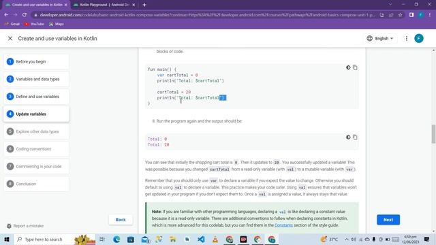Image resolution: width=436 pixels, height=245 pixels.
Task: Open Gmail bookmark
Action: point(12,24)
